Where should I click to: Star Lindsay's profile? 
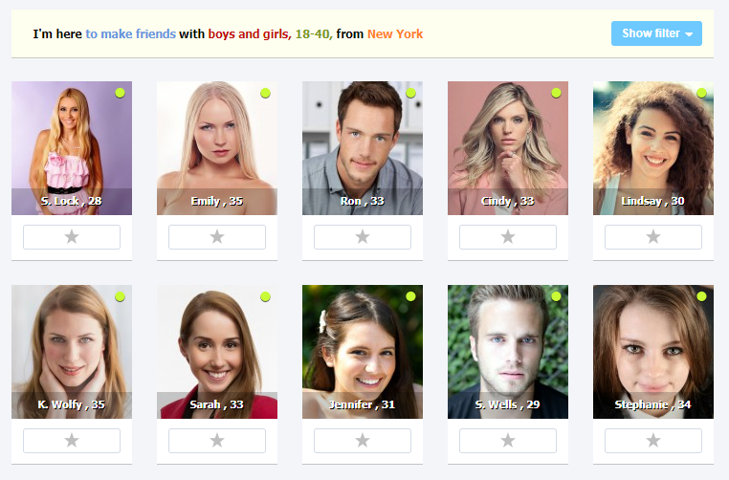[653, 237]
